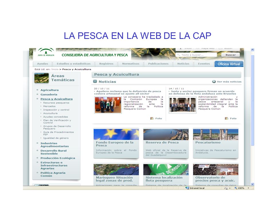Image resolution: width=275 pixels, height=206 pixels.
Task: Open the Junta y sector pesquero headline
Action: tap(203, 92)
